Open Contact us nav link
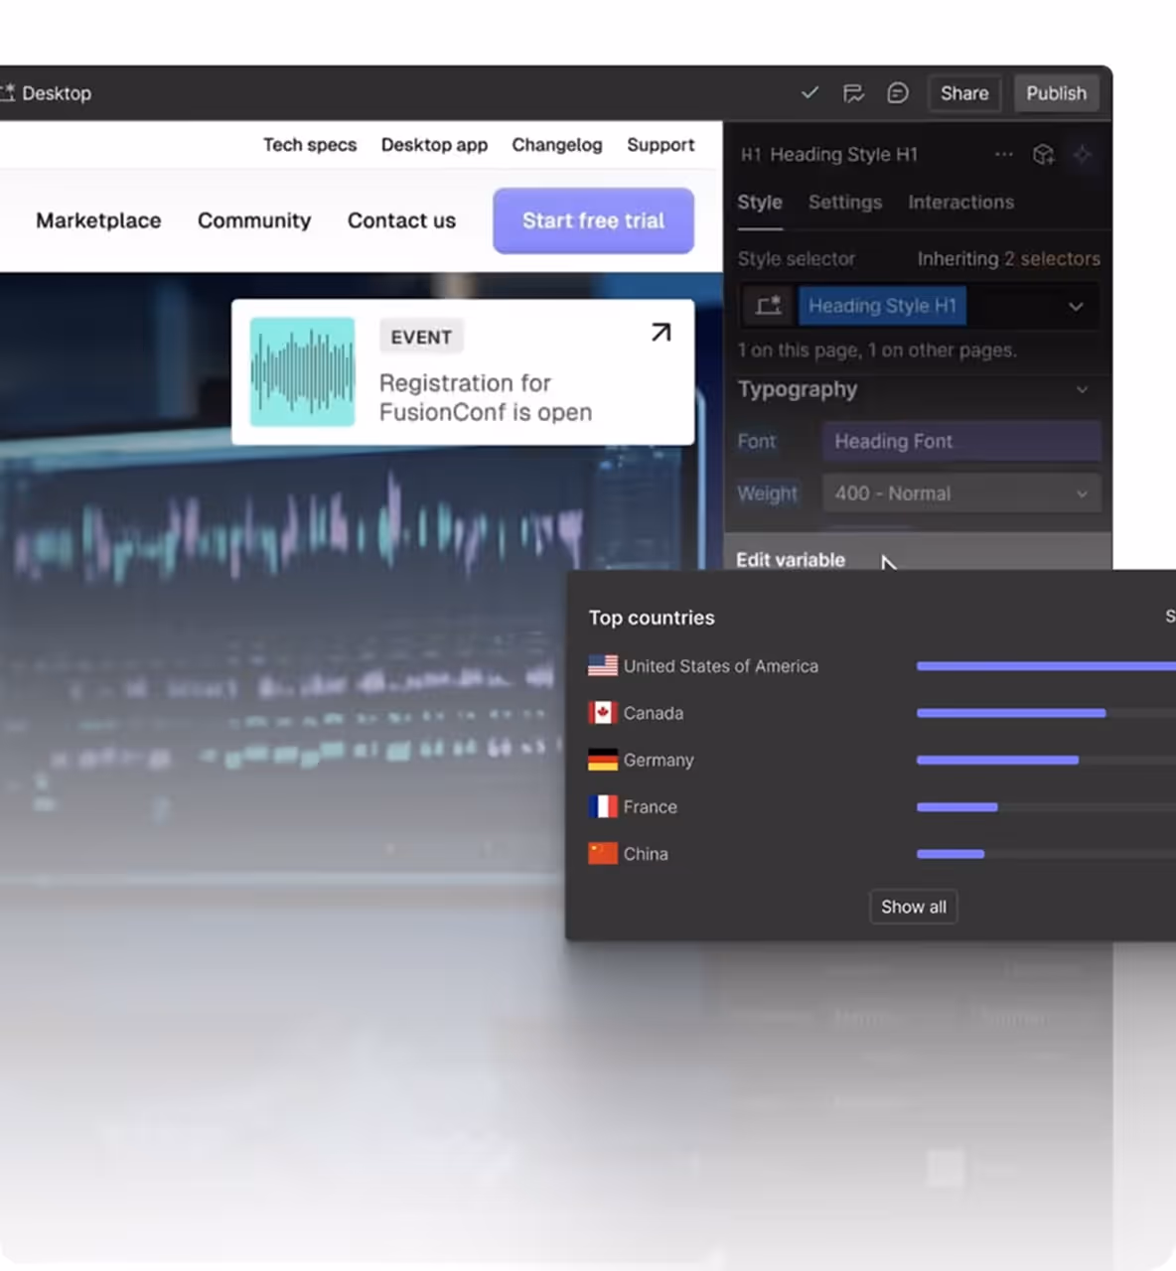This screenshot has height=1271, width=1176. click(x=401, y=220)
